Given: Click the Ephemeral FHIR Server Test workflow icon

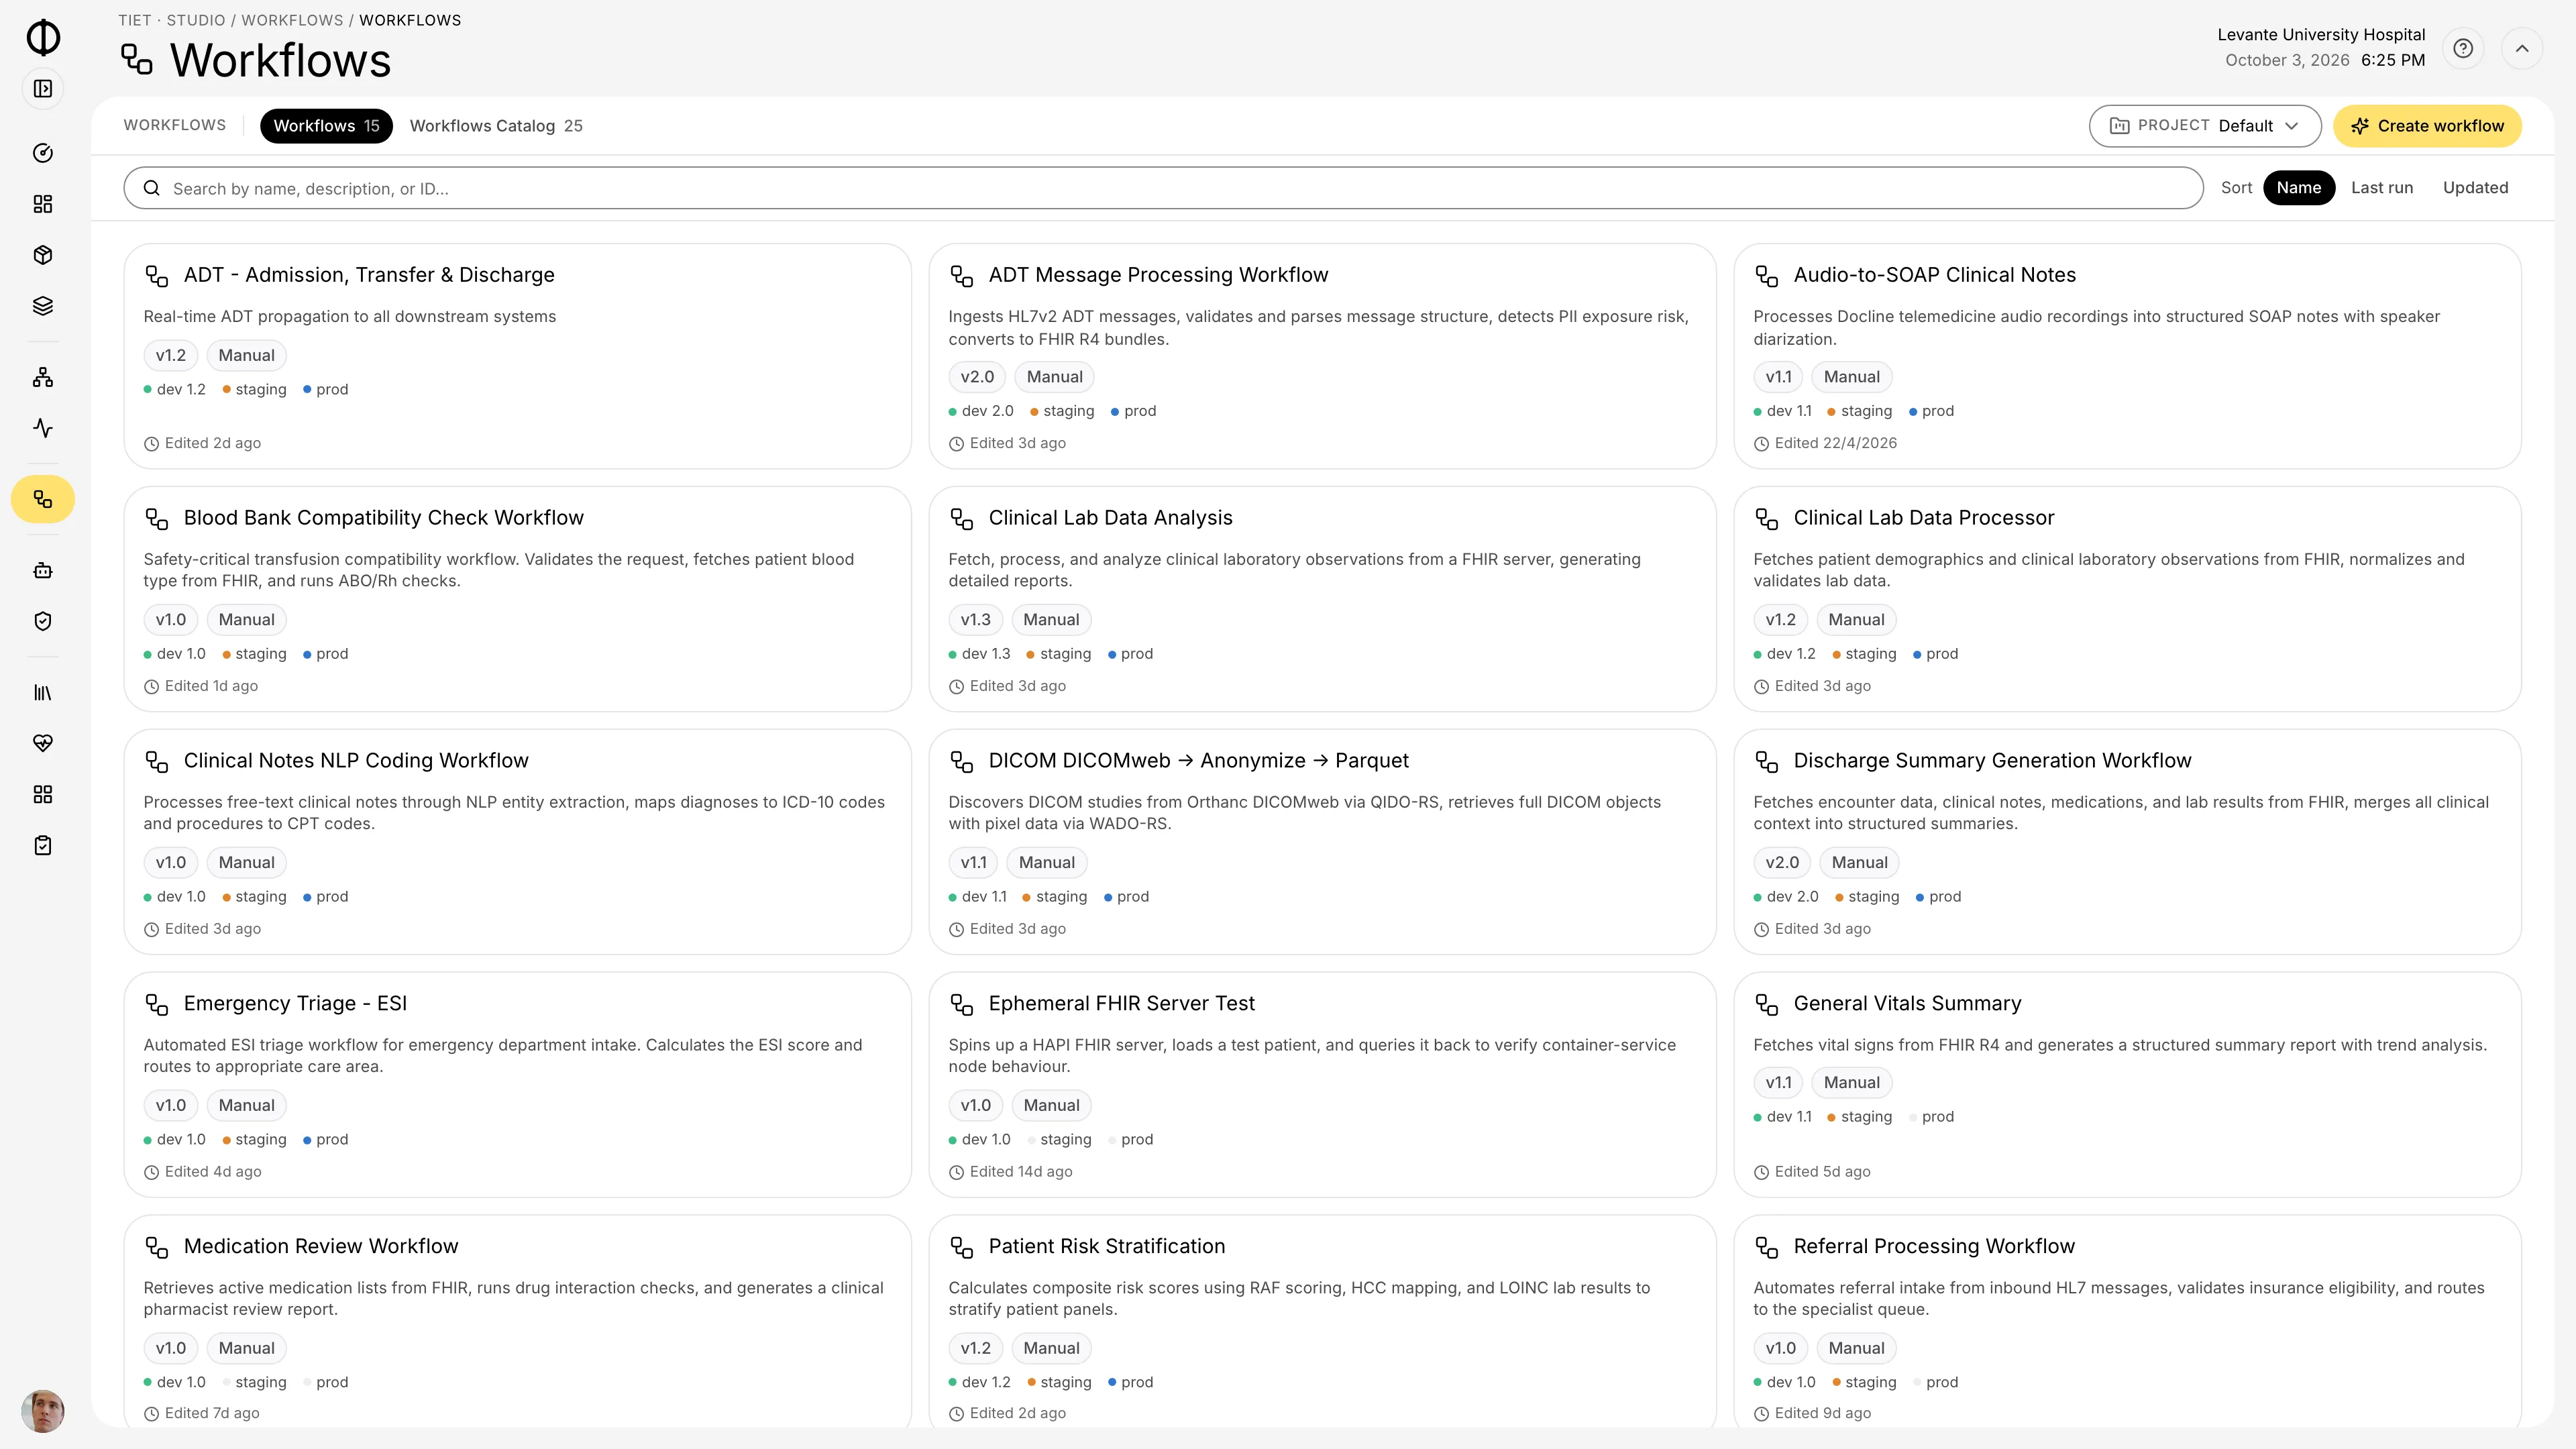Looking at the screenshot, I should (962, 1004).
